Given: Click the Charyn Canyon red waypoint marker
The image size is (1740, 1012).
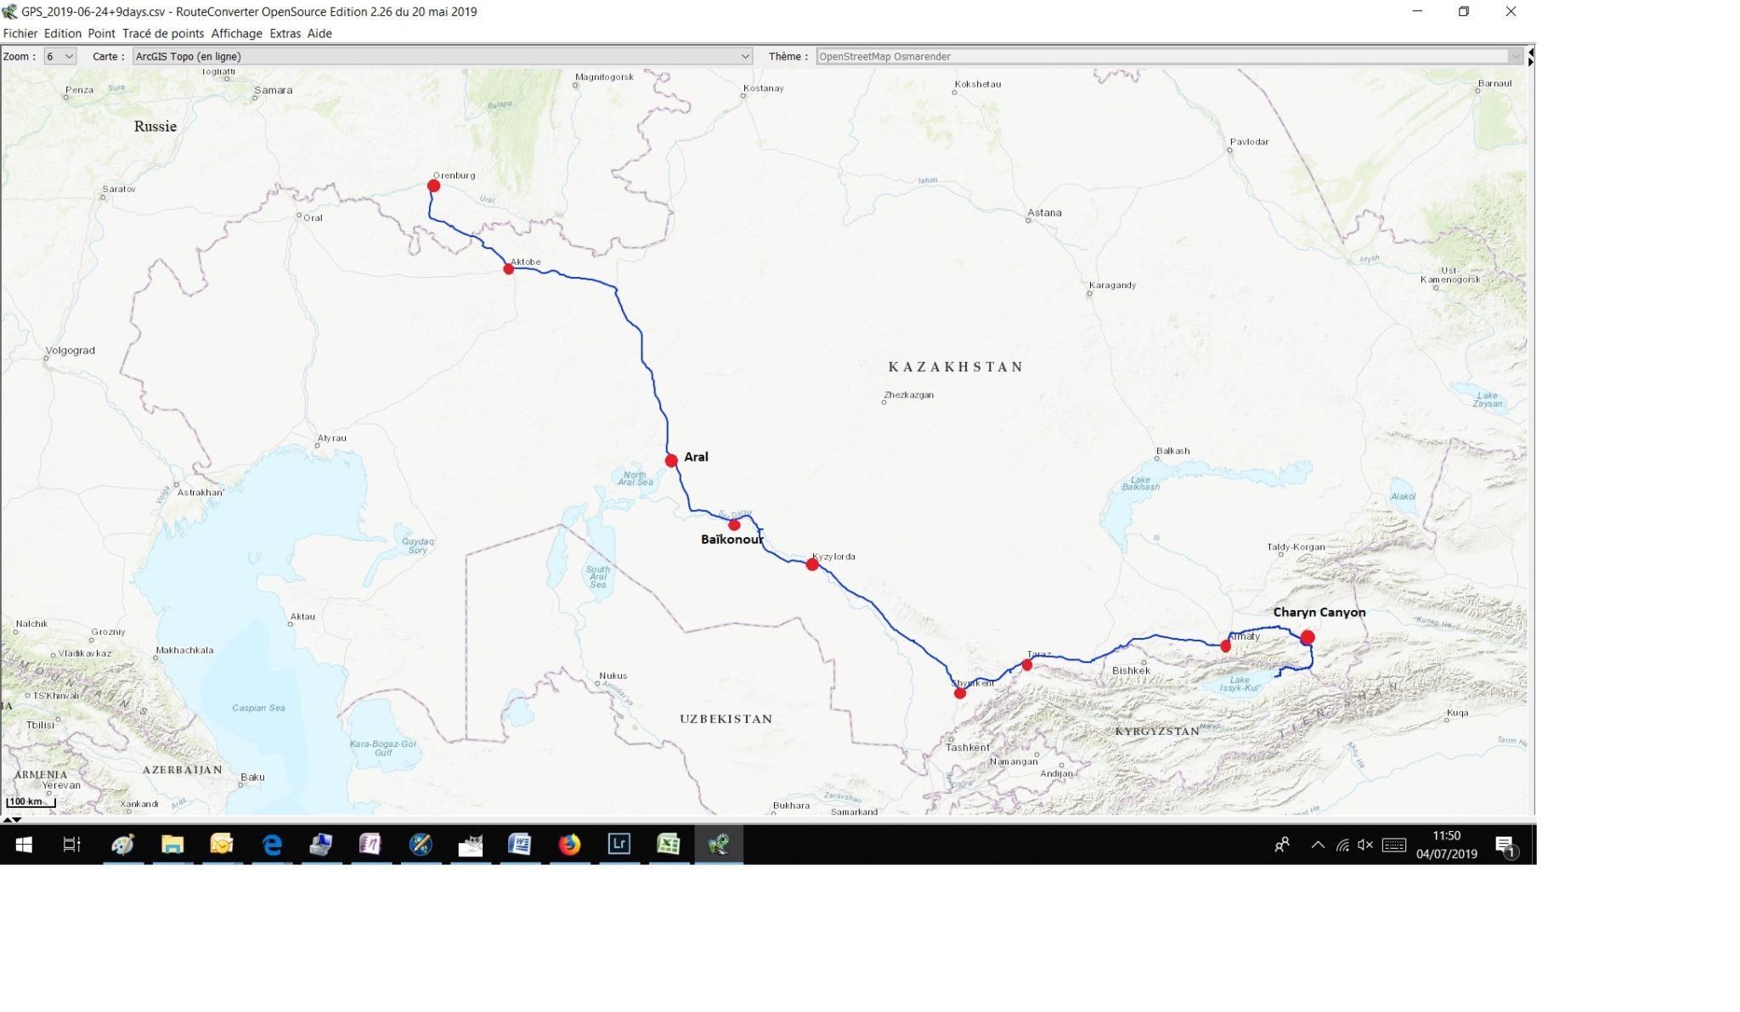Looking at the screenshot, I should [x=1308, y=637].
